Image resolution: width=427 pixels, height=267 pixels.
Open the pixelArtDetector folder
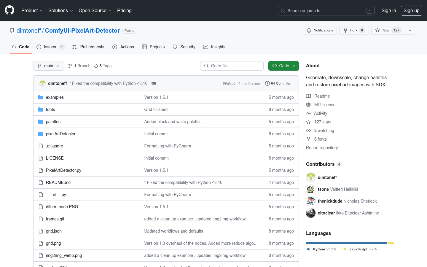click(61, 134)
